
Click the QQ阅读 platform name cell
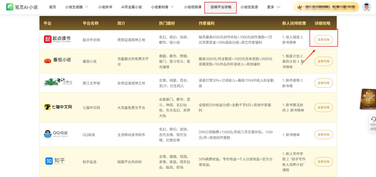pyautogui.click(x=89, y=135)
